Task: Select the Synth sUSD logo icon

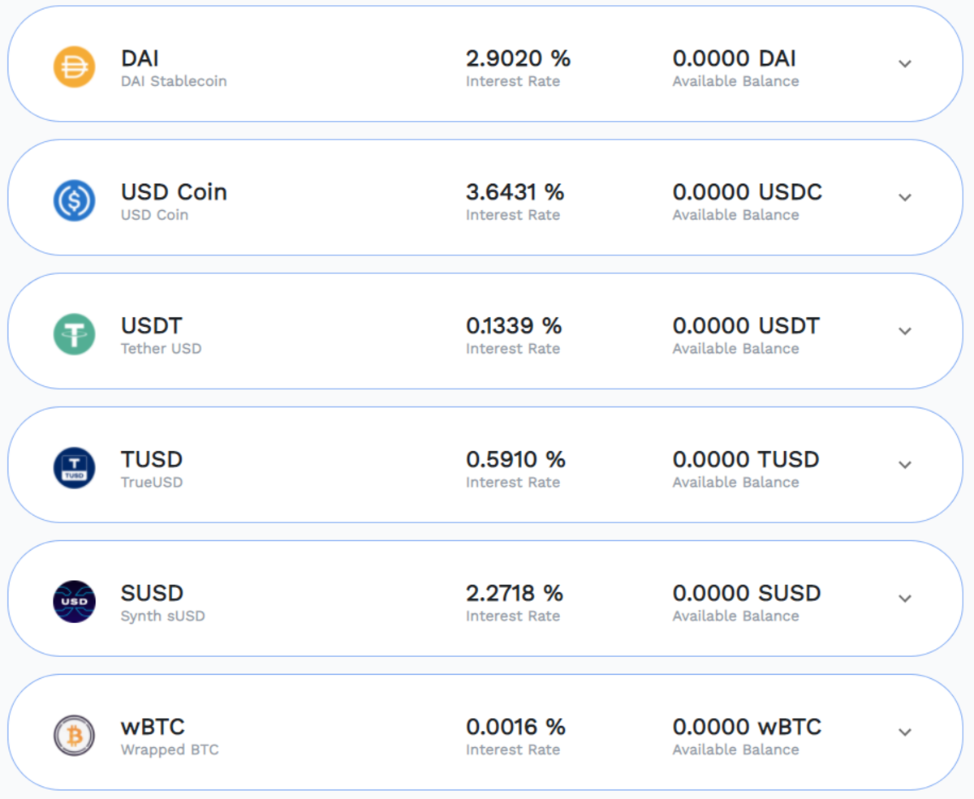Action: 73,599
